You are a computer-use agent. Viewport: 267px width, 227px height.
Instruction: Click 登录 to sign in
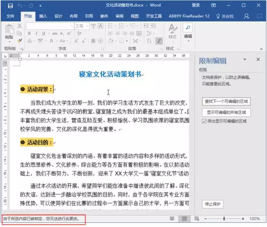(x=196, y=5)
